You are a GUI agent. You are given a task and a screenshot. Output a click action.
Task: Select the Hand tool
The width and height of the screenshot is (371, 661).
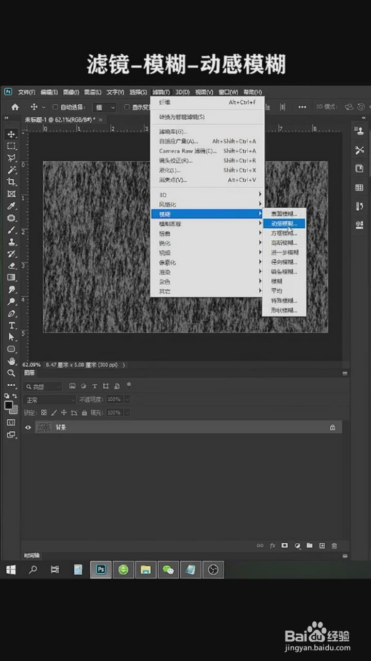tap(11, 361)
